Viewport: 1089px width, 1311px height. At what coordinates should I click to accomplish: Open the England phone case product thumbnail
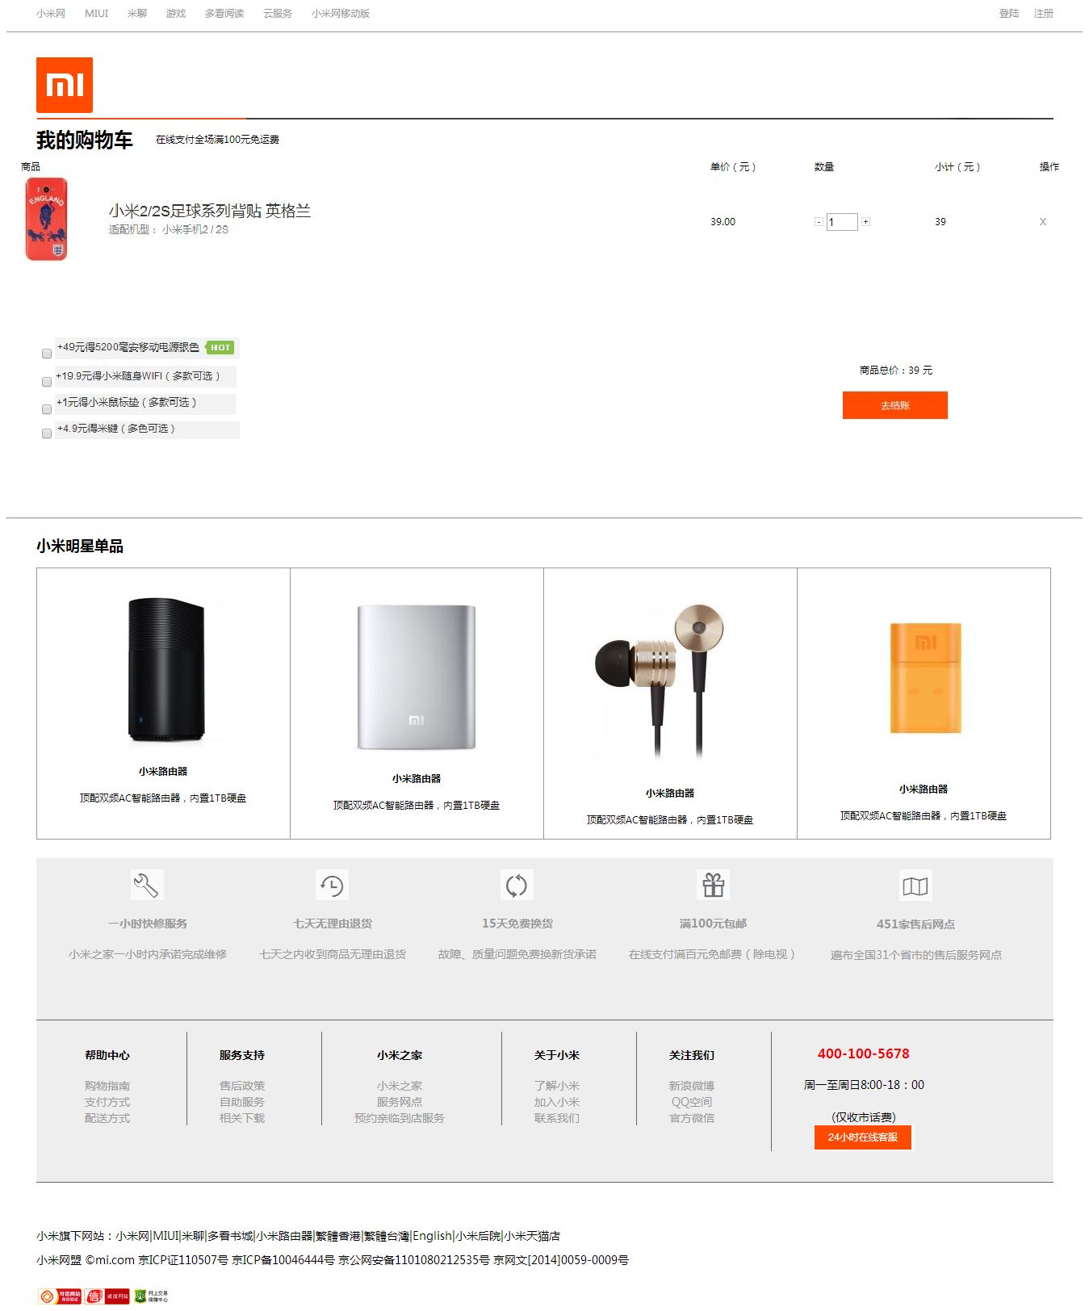click(47, 220)
